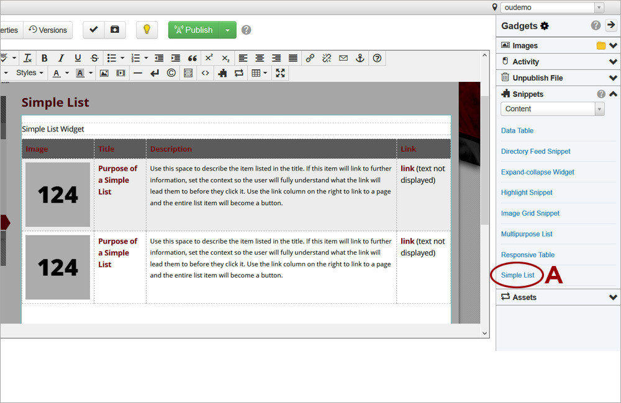Open the Styles dropdown
The image size is (621, 403).
[29, 73]
